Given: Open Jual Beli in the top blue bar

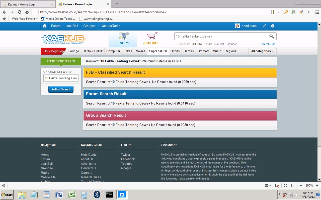Looking at the screenshot, I should pos(72,26).
